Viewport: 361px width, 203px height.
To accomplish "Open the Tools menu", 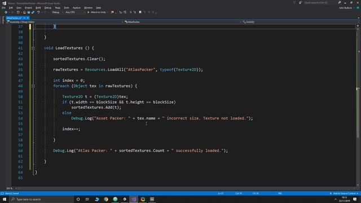I will tap(67, 8).
